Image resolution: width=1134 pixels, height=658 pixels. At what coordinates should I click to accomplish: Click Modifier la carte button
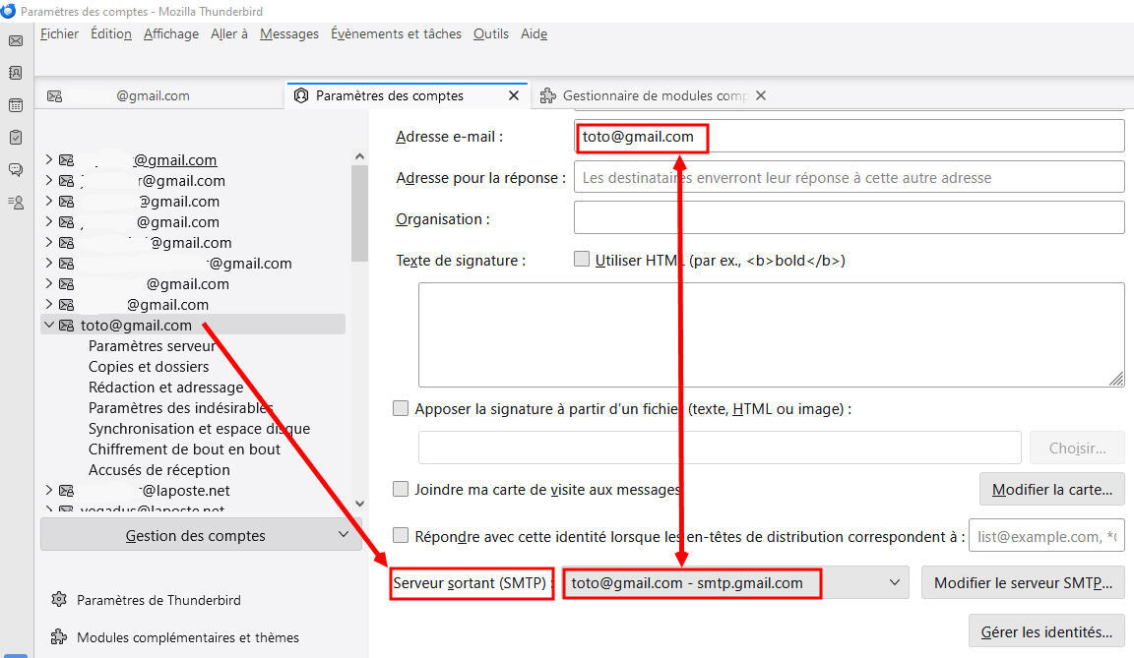pos(1051,490)
